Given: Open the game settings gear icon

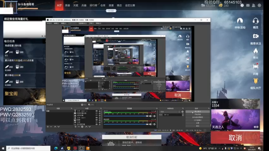Looking at the screenshot, I should (259, 5).
